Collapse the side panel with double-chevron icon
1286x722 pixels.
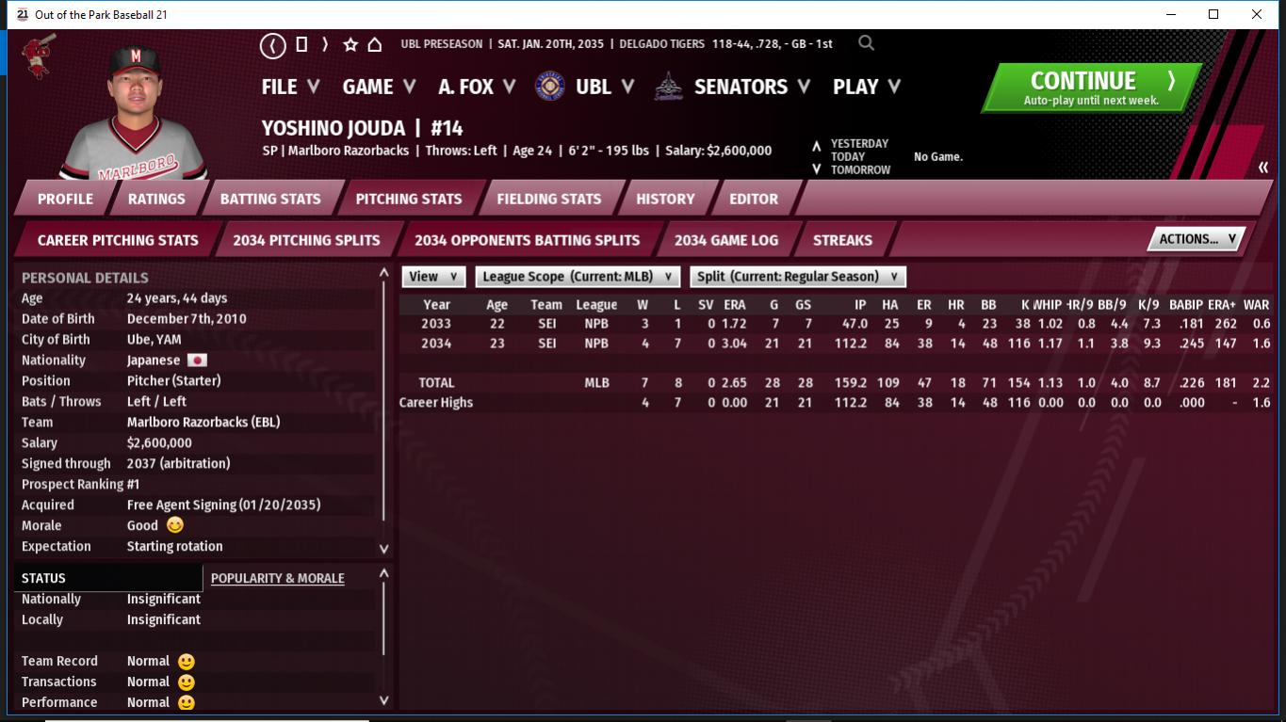click(x=1262, y=168)
